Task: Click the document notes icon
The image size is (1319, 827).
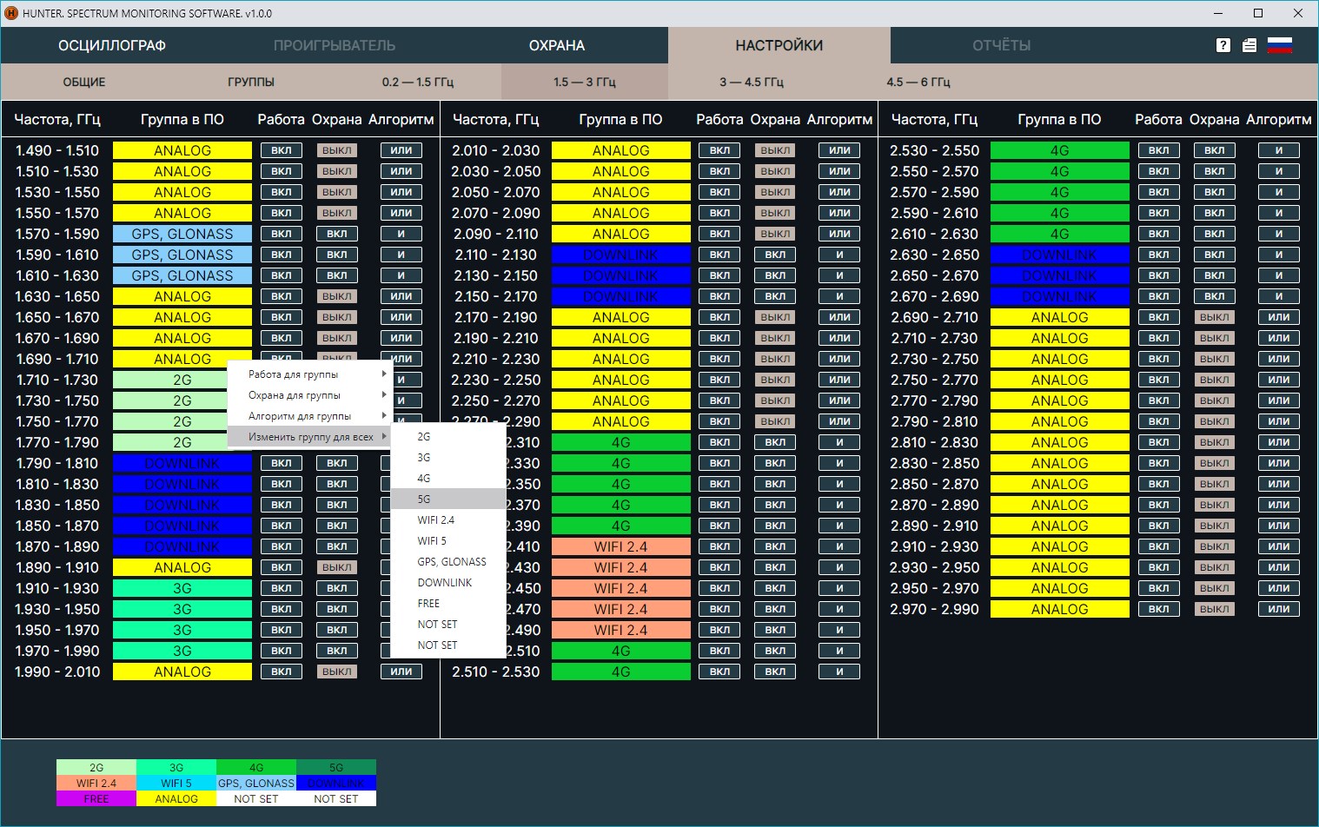Action: point(1249,45)
